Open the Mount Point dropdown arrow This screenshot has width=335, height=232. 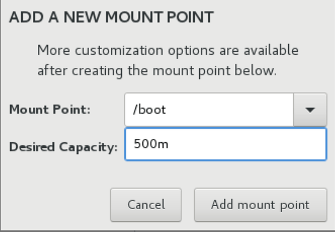(310, 109)
